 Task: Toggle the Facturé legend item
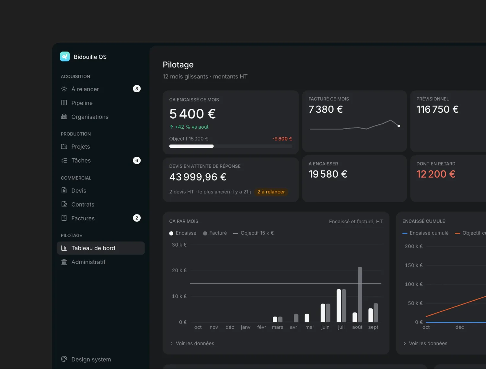(x=215, y=233)
